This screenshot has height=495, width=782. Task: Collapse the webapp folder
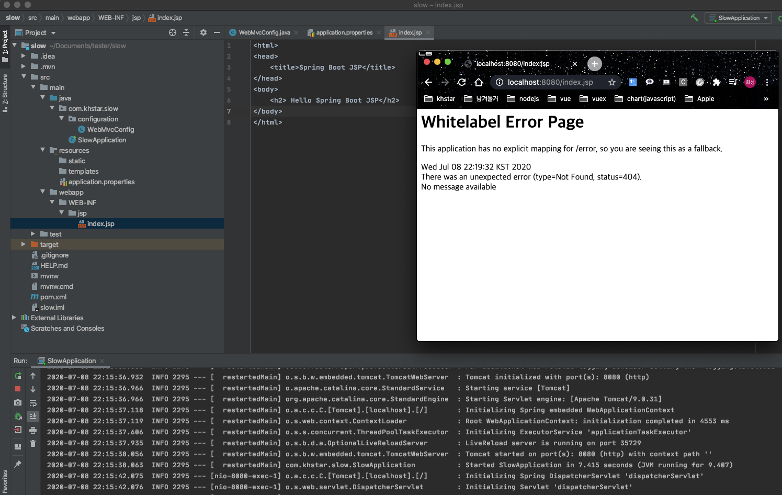tap(43, 192)
